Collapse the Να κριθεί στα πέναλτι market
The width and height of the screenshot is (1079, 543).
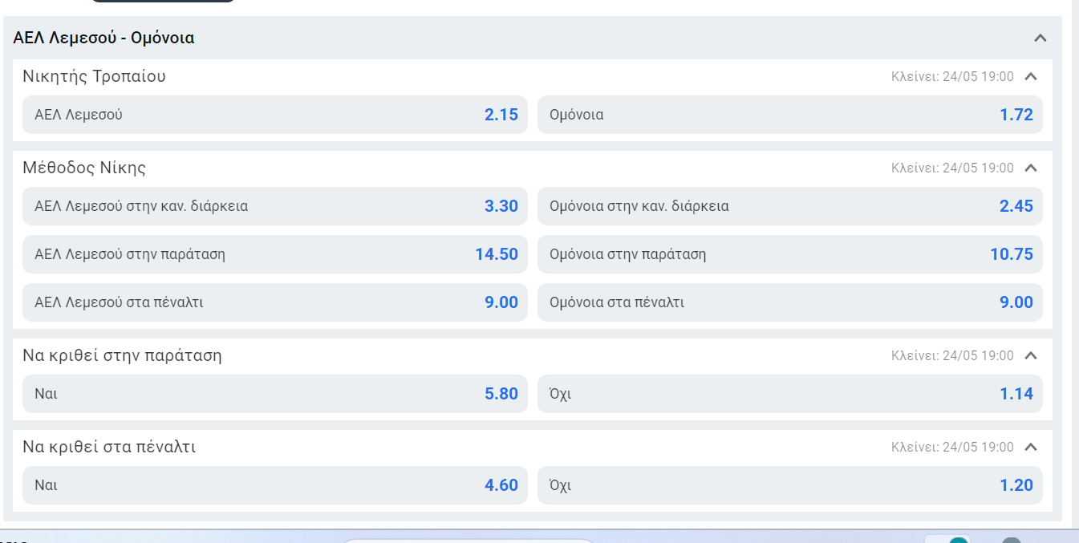(x=1032, y=448)
